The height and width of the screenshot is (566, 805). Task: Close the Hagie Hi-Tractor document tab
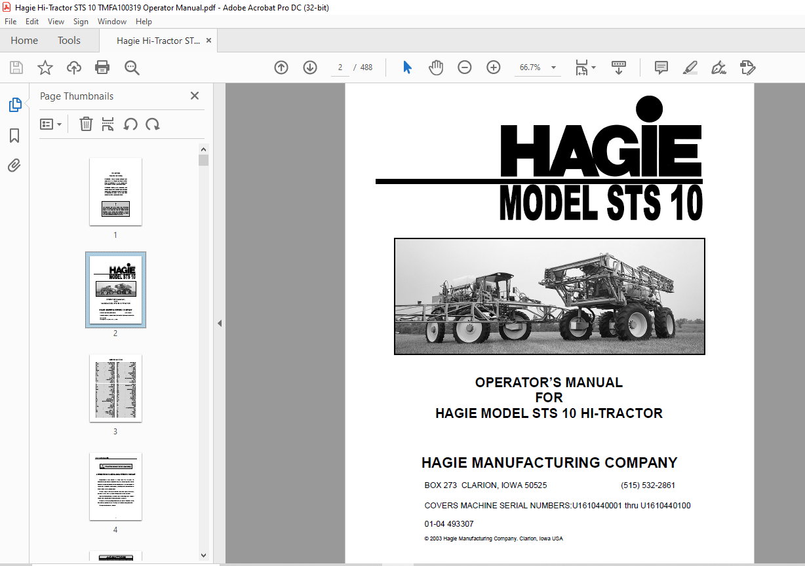(x=209, y=41)
